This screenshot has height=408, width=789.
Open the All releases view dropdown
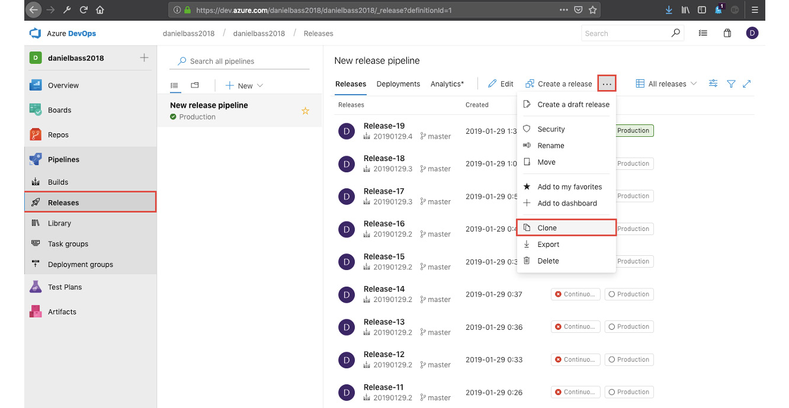(666, 84)
